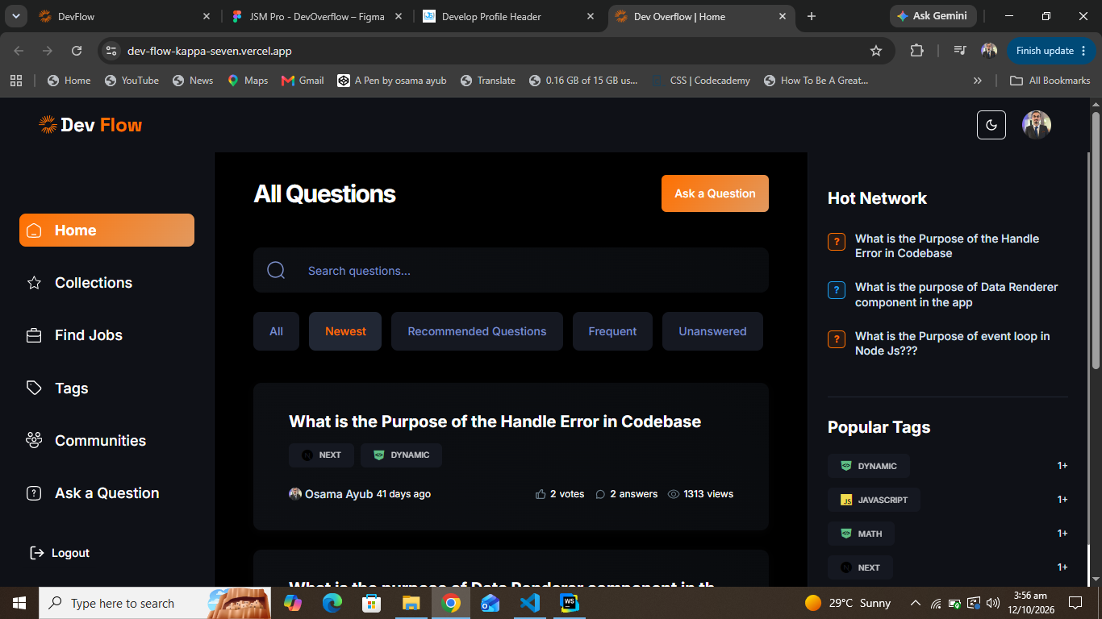
Task: Switch to the JSM Pro Figma tab
Action: [x=315, y=16]
